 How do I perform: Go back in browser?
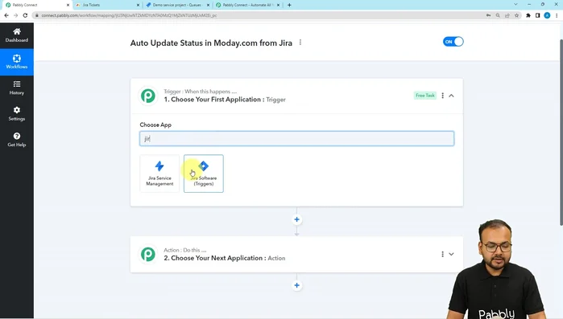coord(6,15)
